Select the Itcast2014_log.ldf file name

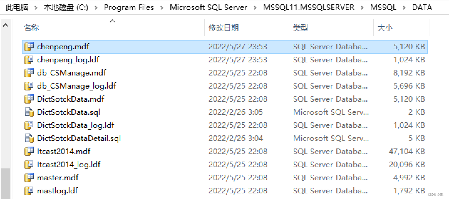coord(69,164)
